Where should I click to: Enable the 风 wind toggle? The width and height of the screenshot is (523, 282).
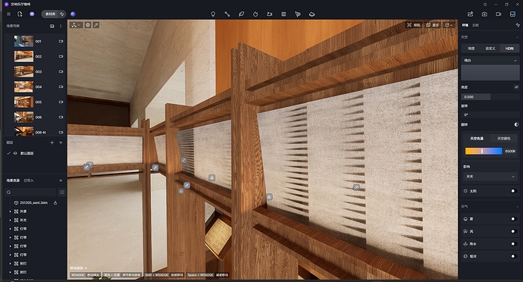pyautogui.click(x=514, y=231)
